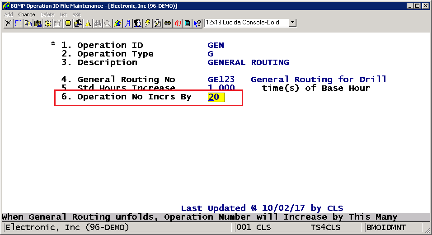Click the X cancel toolbar icon
Image resolution: width=432 pixels, height=235 pixels.
click(x=8, y=23)
